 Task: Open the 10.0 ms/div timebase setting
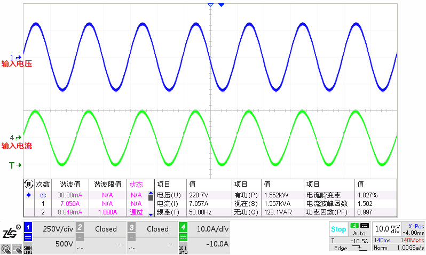pos(387,229)
